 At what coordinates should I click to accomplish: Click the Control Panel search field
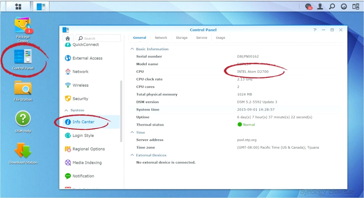tap(98, 38)
